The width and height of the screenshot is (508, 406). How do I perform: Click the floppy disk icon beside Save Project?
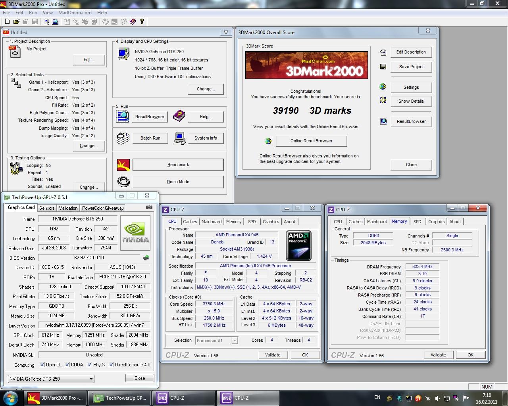click(383, 67)
